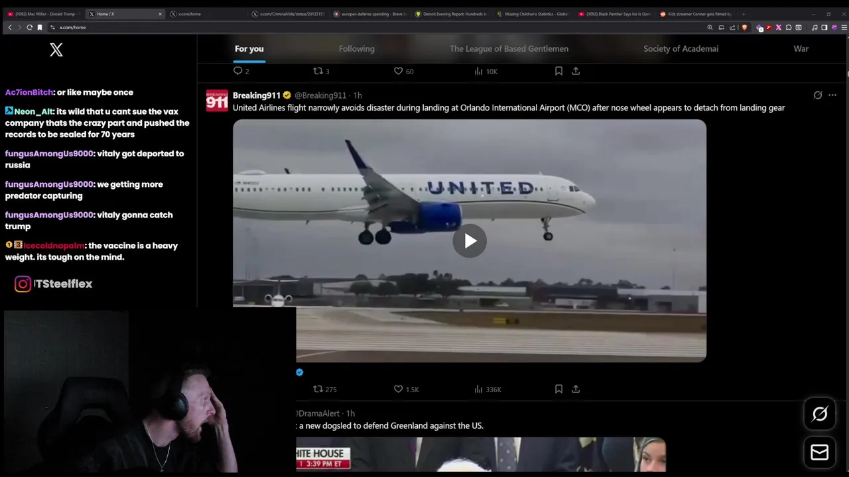
Task: Click the DramaAlert tweet author name
Action: pyautogui.click(x=318, y=413)
